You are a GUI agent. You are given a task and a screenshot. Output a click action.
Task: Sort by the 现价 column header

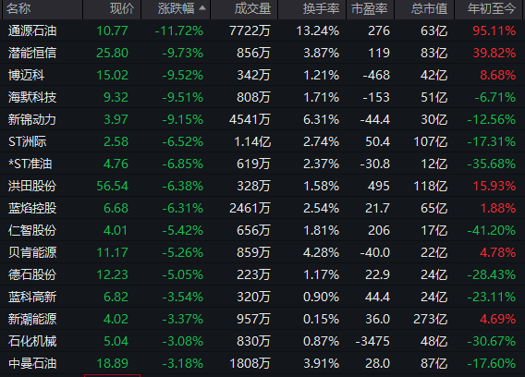tap(122, 8)
